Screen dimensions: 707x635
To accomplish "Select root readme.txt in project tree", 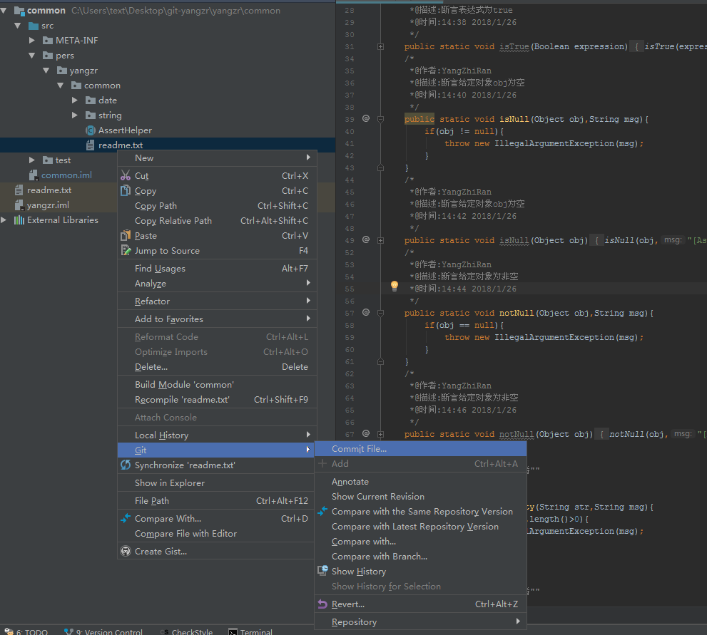I will click(49, 190).
